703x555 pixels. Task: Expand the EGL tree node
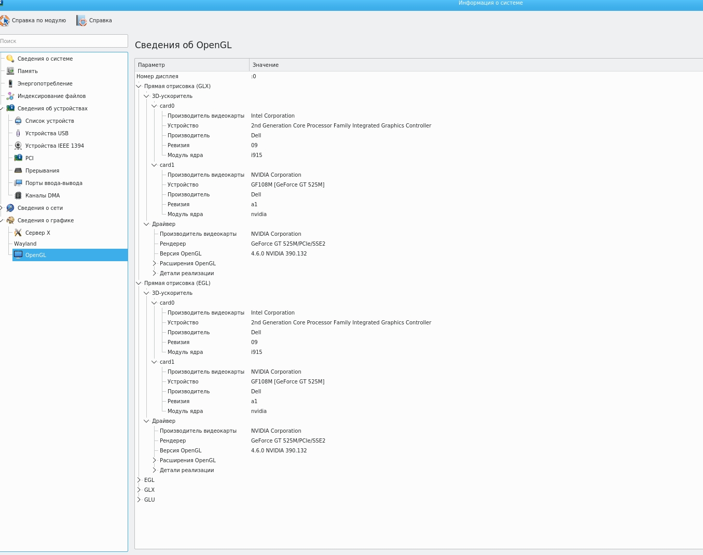[139, 480]
